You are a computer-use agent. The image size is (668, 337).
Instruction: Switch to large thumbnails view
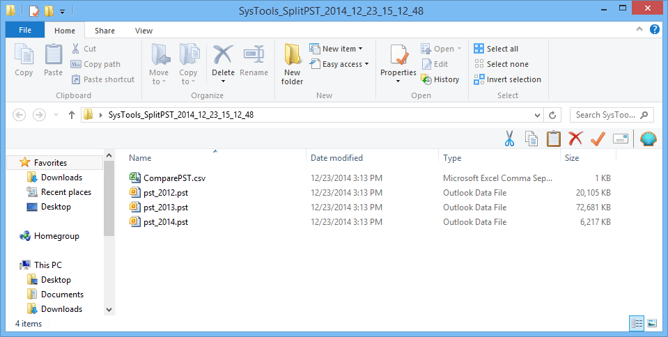[652, 323]
